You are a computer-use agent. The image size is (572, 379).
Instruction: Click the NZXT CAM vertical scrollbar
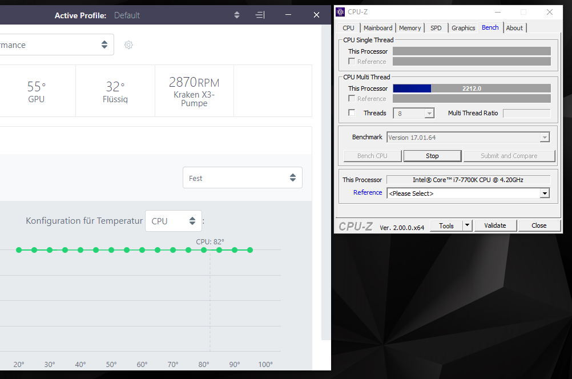click(x=326, y=183)
